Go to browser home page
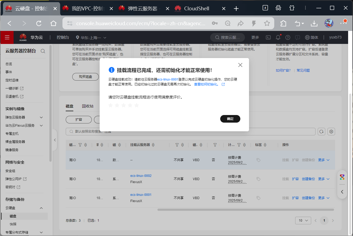The image size is (353, 236). pyautogui.click(x=53, y=23)
